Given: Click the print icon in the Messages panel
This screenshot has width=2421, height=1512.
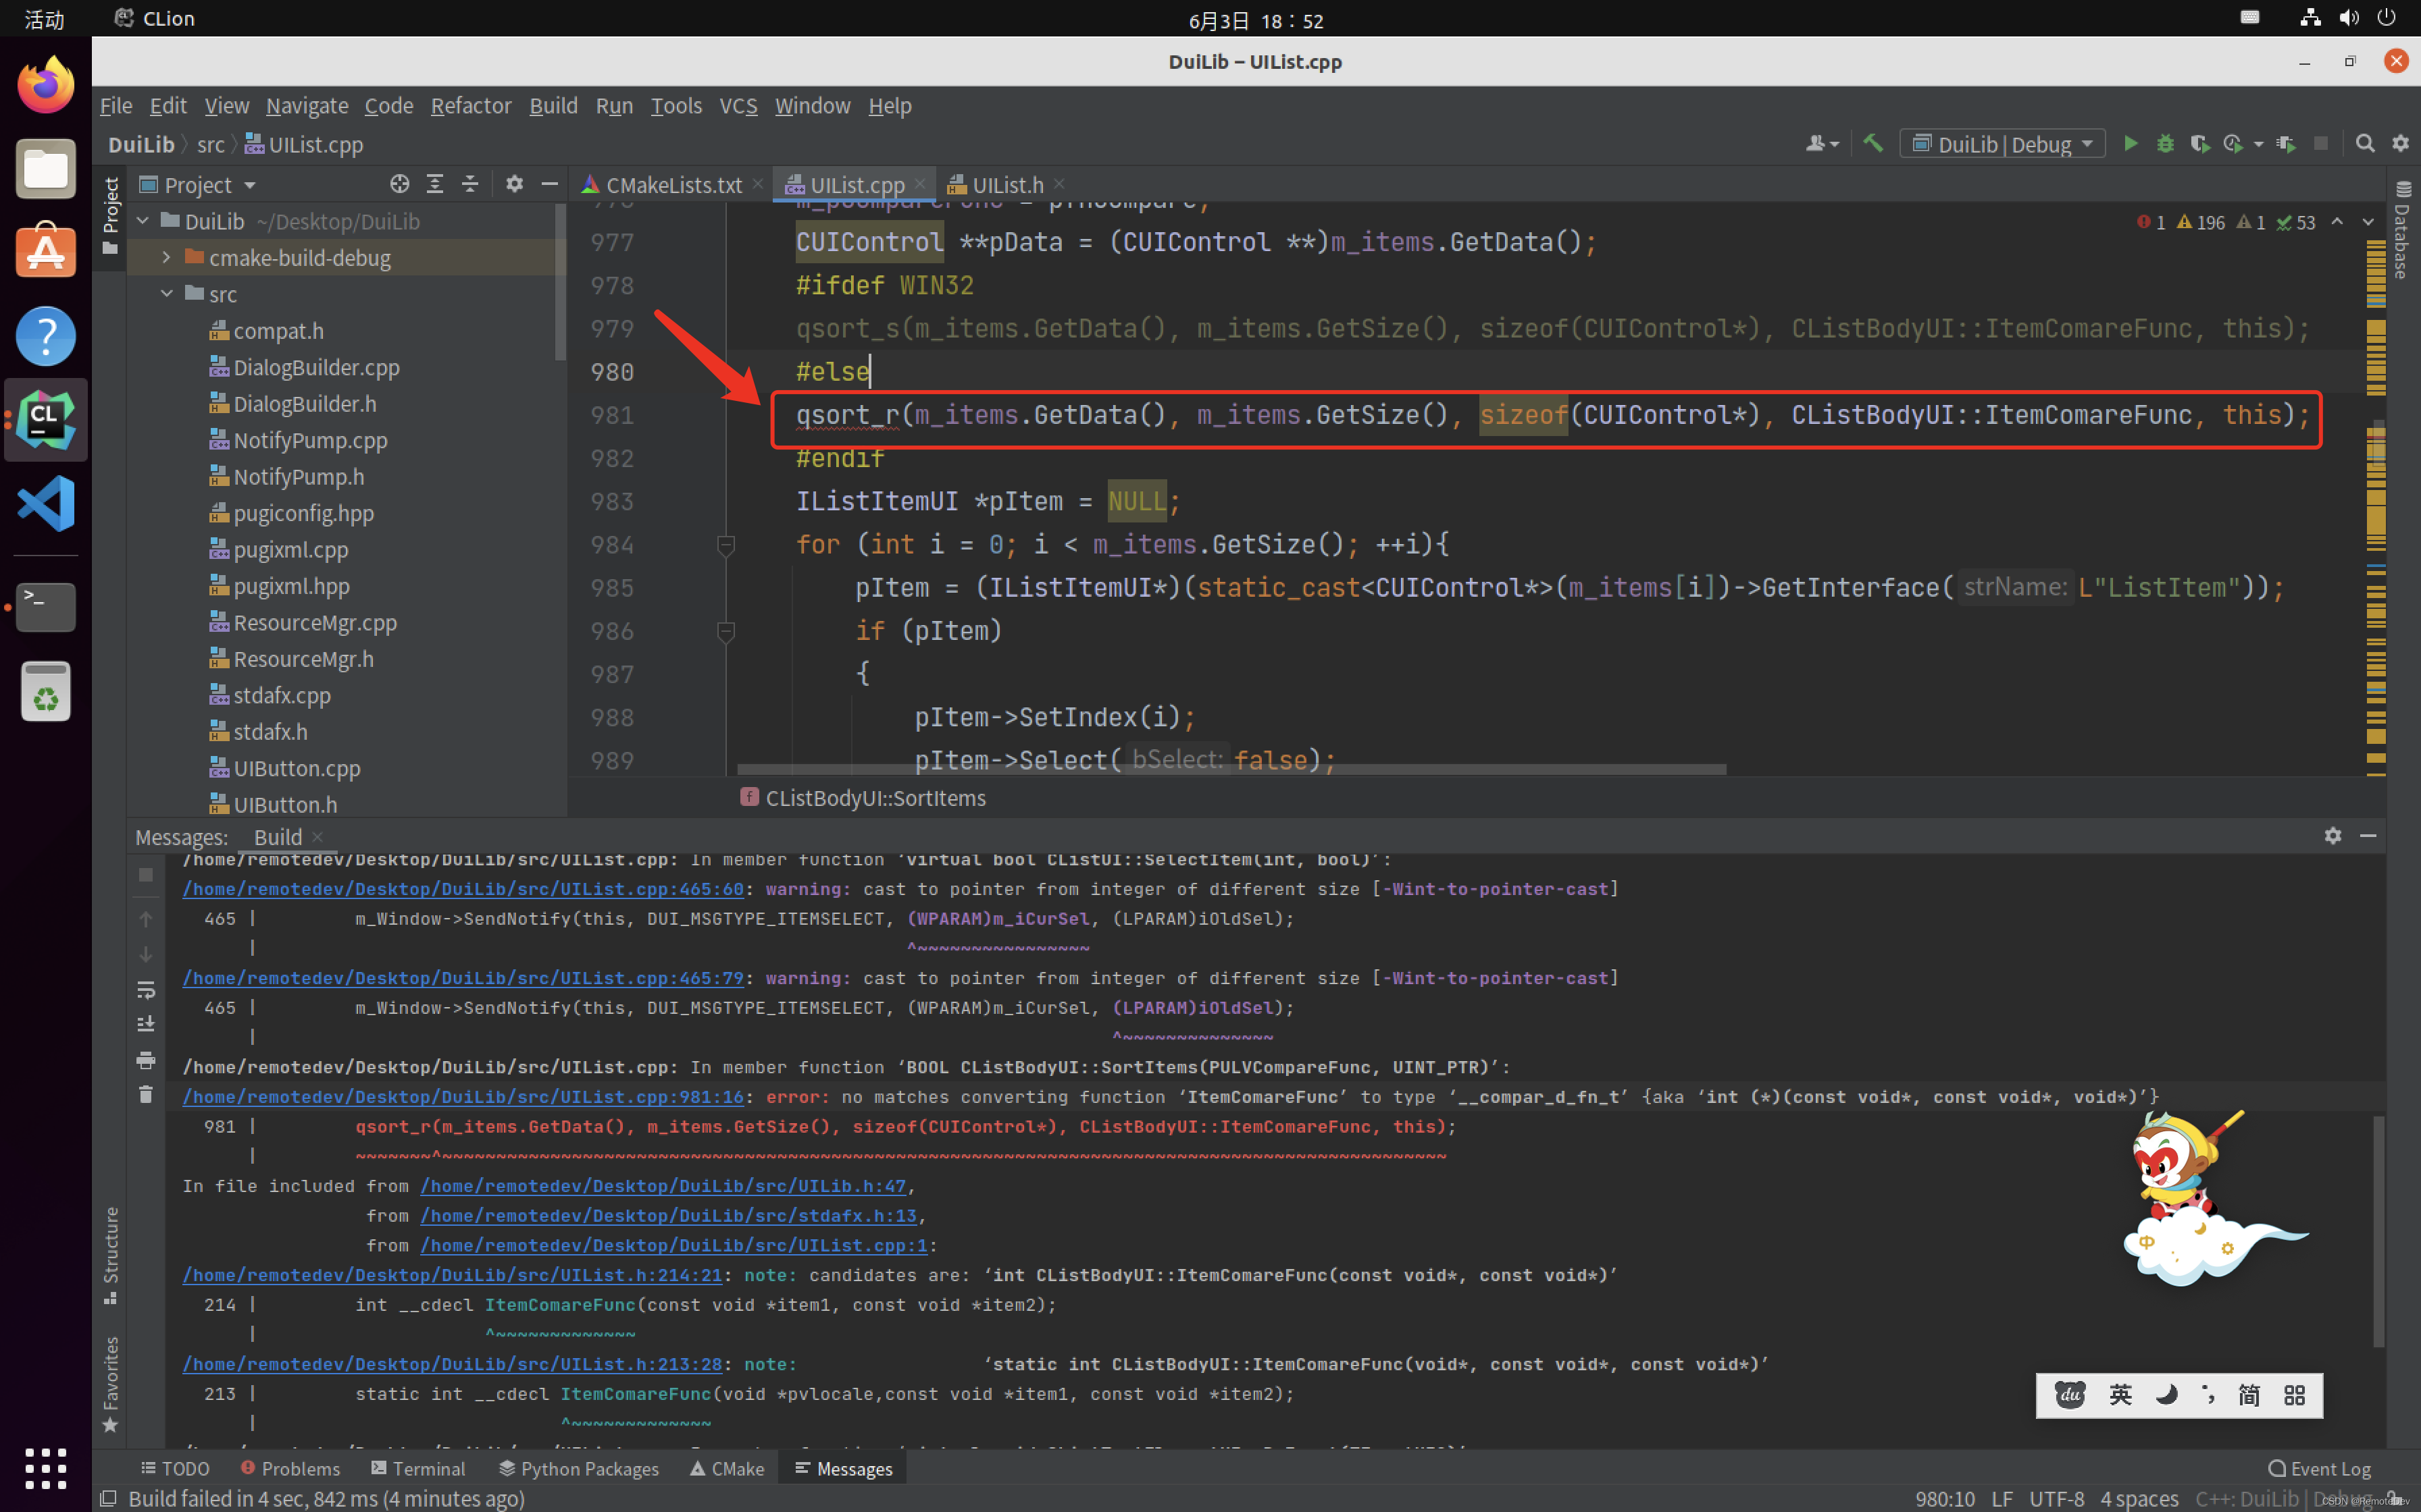Looking at the screenshot, I should (x=146, y=1060).
